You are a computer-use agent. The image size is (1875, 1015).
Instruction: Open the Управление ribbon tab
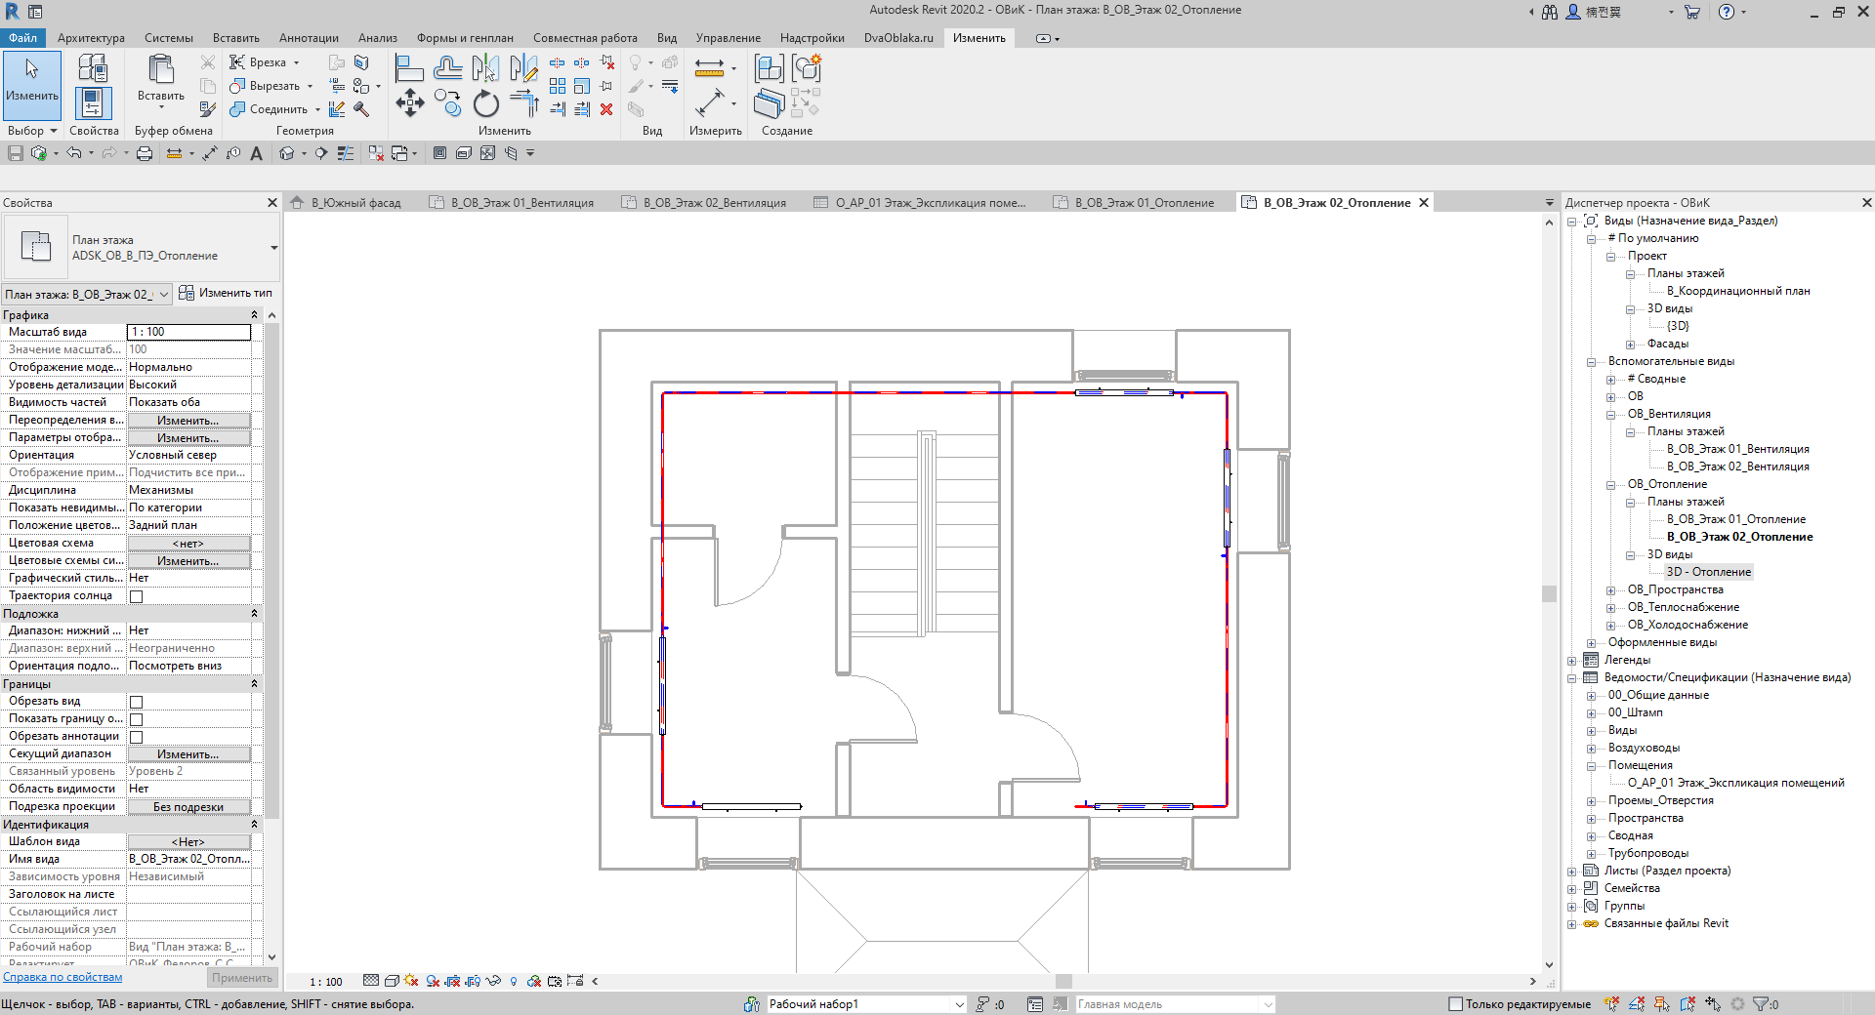coord(728,38)
